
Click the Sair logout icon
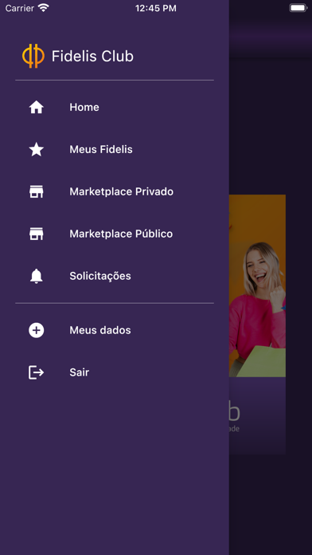[36, 372]
